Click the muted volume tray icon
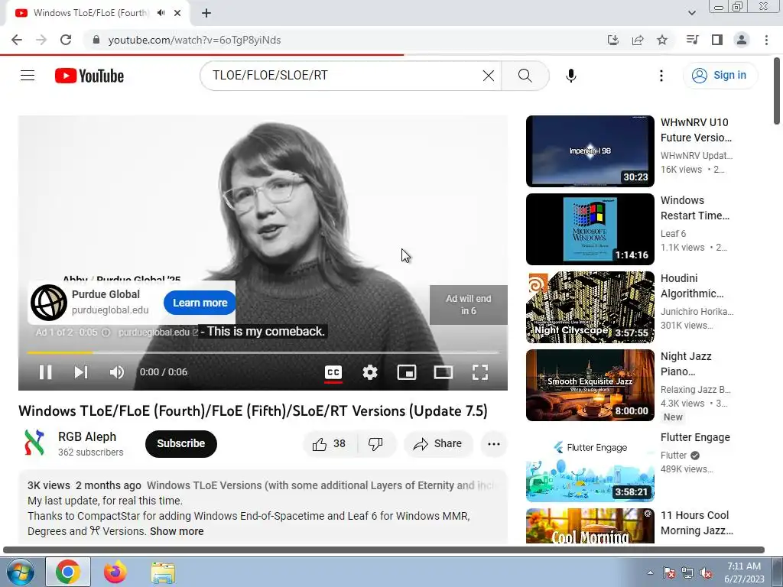783x587 pixels. [x=706, y=573]
